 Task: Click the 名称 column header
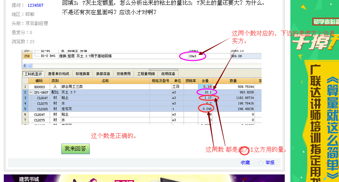[x=105, y=81]
